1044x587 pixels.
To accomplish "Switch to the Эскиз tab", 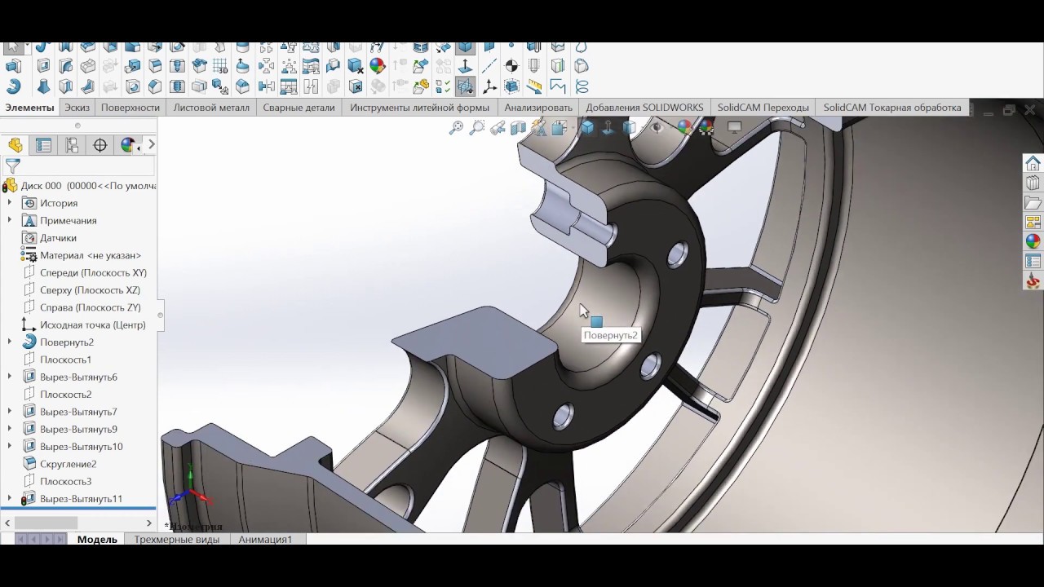I will coord(77,108).
